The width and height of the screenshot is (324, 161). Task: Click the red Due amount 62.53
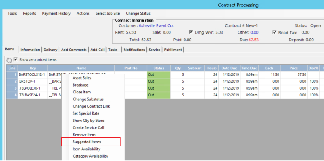(x=253, y=40)
